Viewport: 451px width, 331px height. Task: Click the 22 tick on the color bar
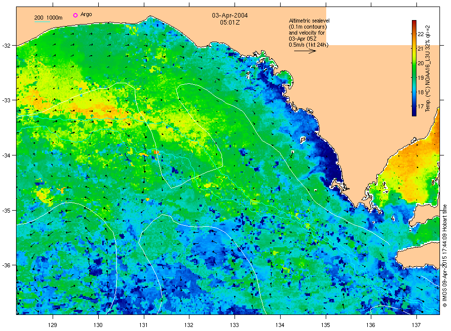click(420, 34)
